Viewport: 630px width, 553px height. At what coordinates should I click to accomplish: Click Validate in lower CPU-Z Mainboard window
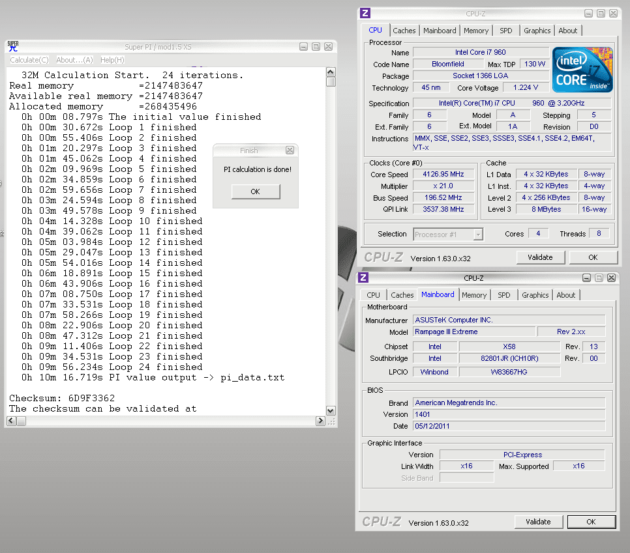pos(539,522)
